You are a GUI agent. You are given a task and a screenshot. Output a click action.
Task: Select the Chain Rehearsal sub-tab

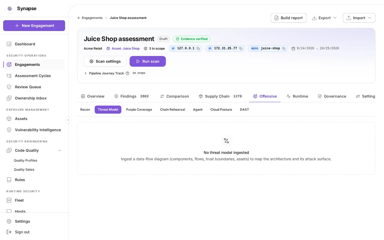(172, 110)
